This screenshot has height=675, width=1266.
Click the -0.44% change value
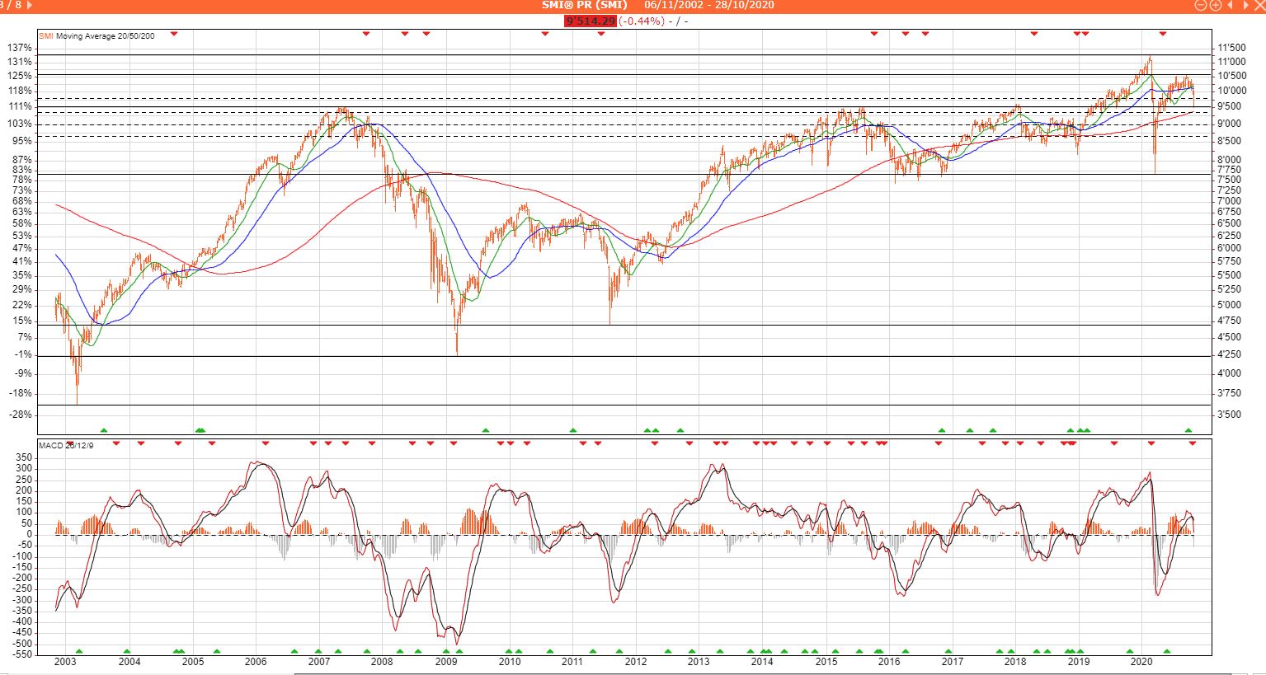pos(641,21)
